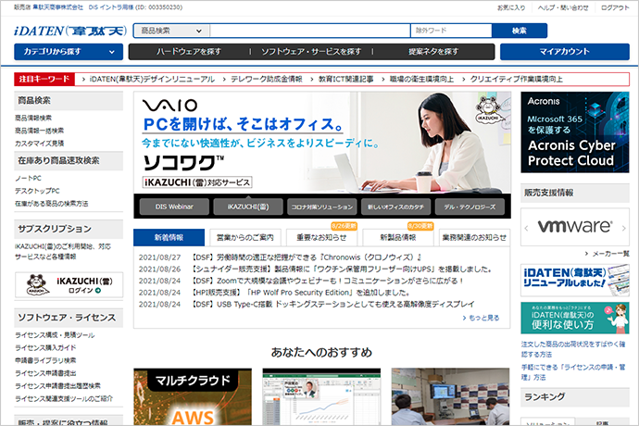Focus the 除外ワード exclusion field

click(x=451, y=31)
